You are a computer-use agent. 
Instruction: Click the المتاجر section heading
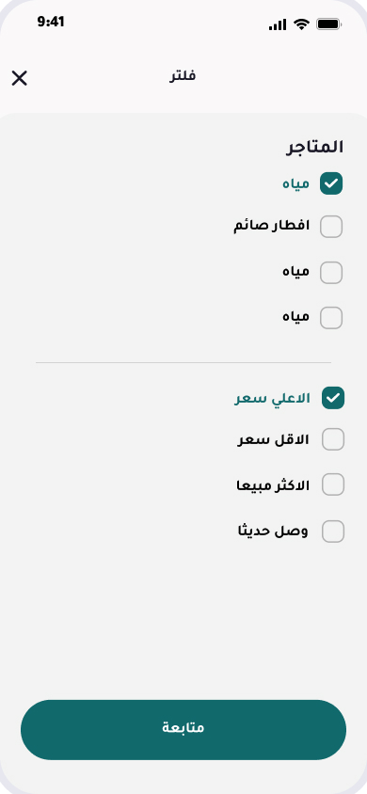click(x=315, y=148)
